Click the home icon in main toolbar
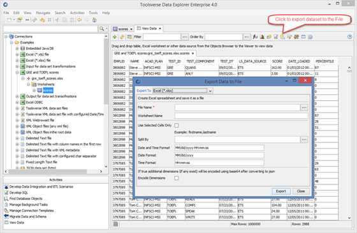 (94, 20)
